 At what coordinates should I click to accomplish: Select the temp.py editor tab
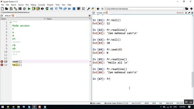(8, 15)
